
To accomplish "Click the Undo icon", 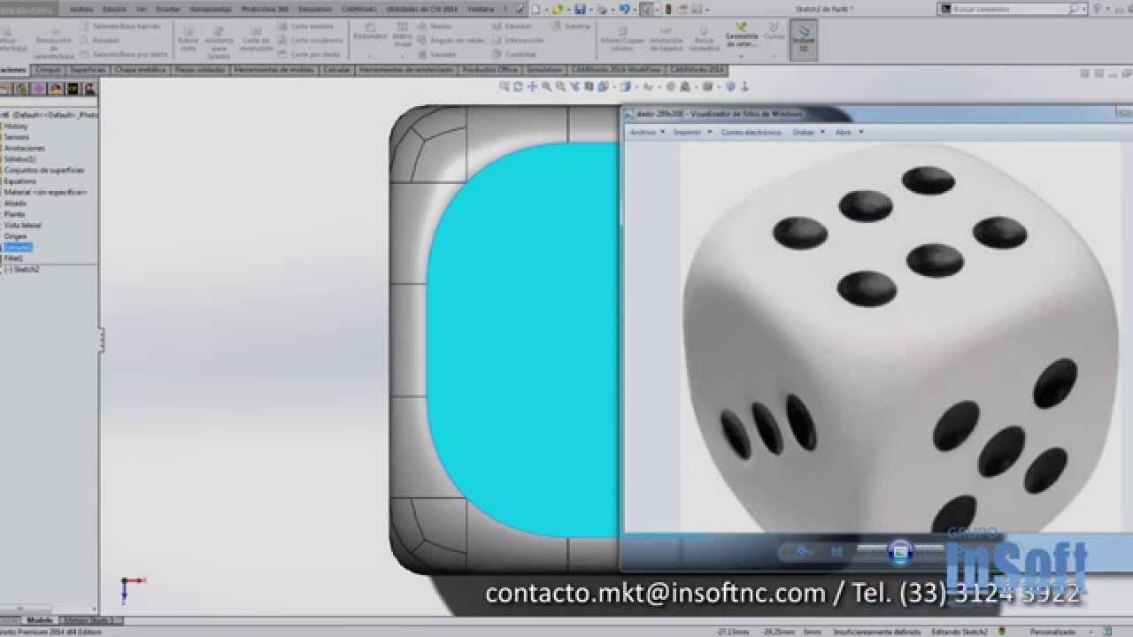I will tap(623, 9).
